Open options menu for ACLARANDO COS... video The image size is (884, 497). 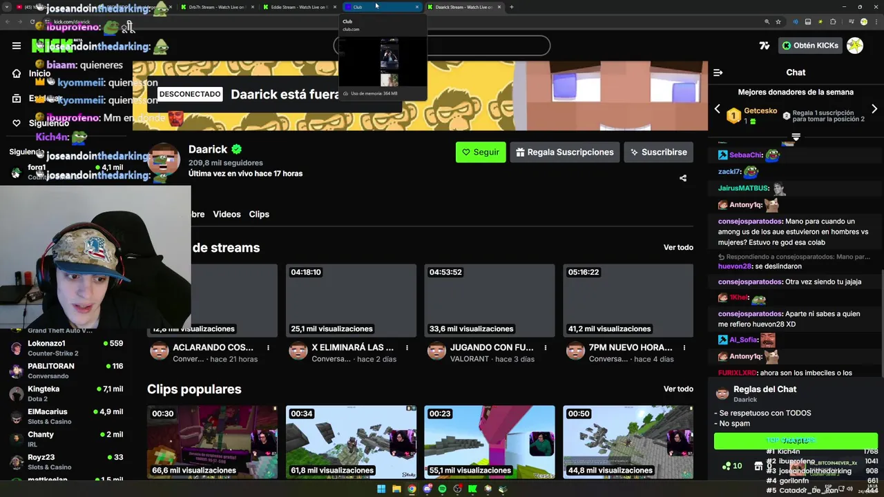pos(268,347)
